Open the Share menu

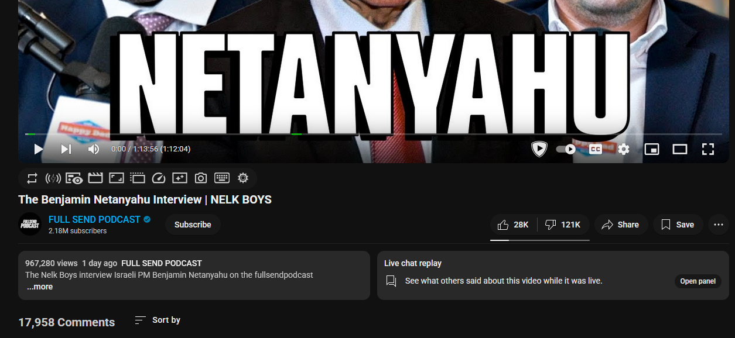click(x=621, y=225)
